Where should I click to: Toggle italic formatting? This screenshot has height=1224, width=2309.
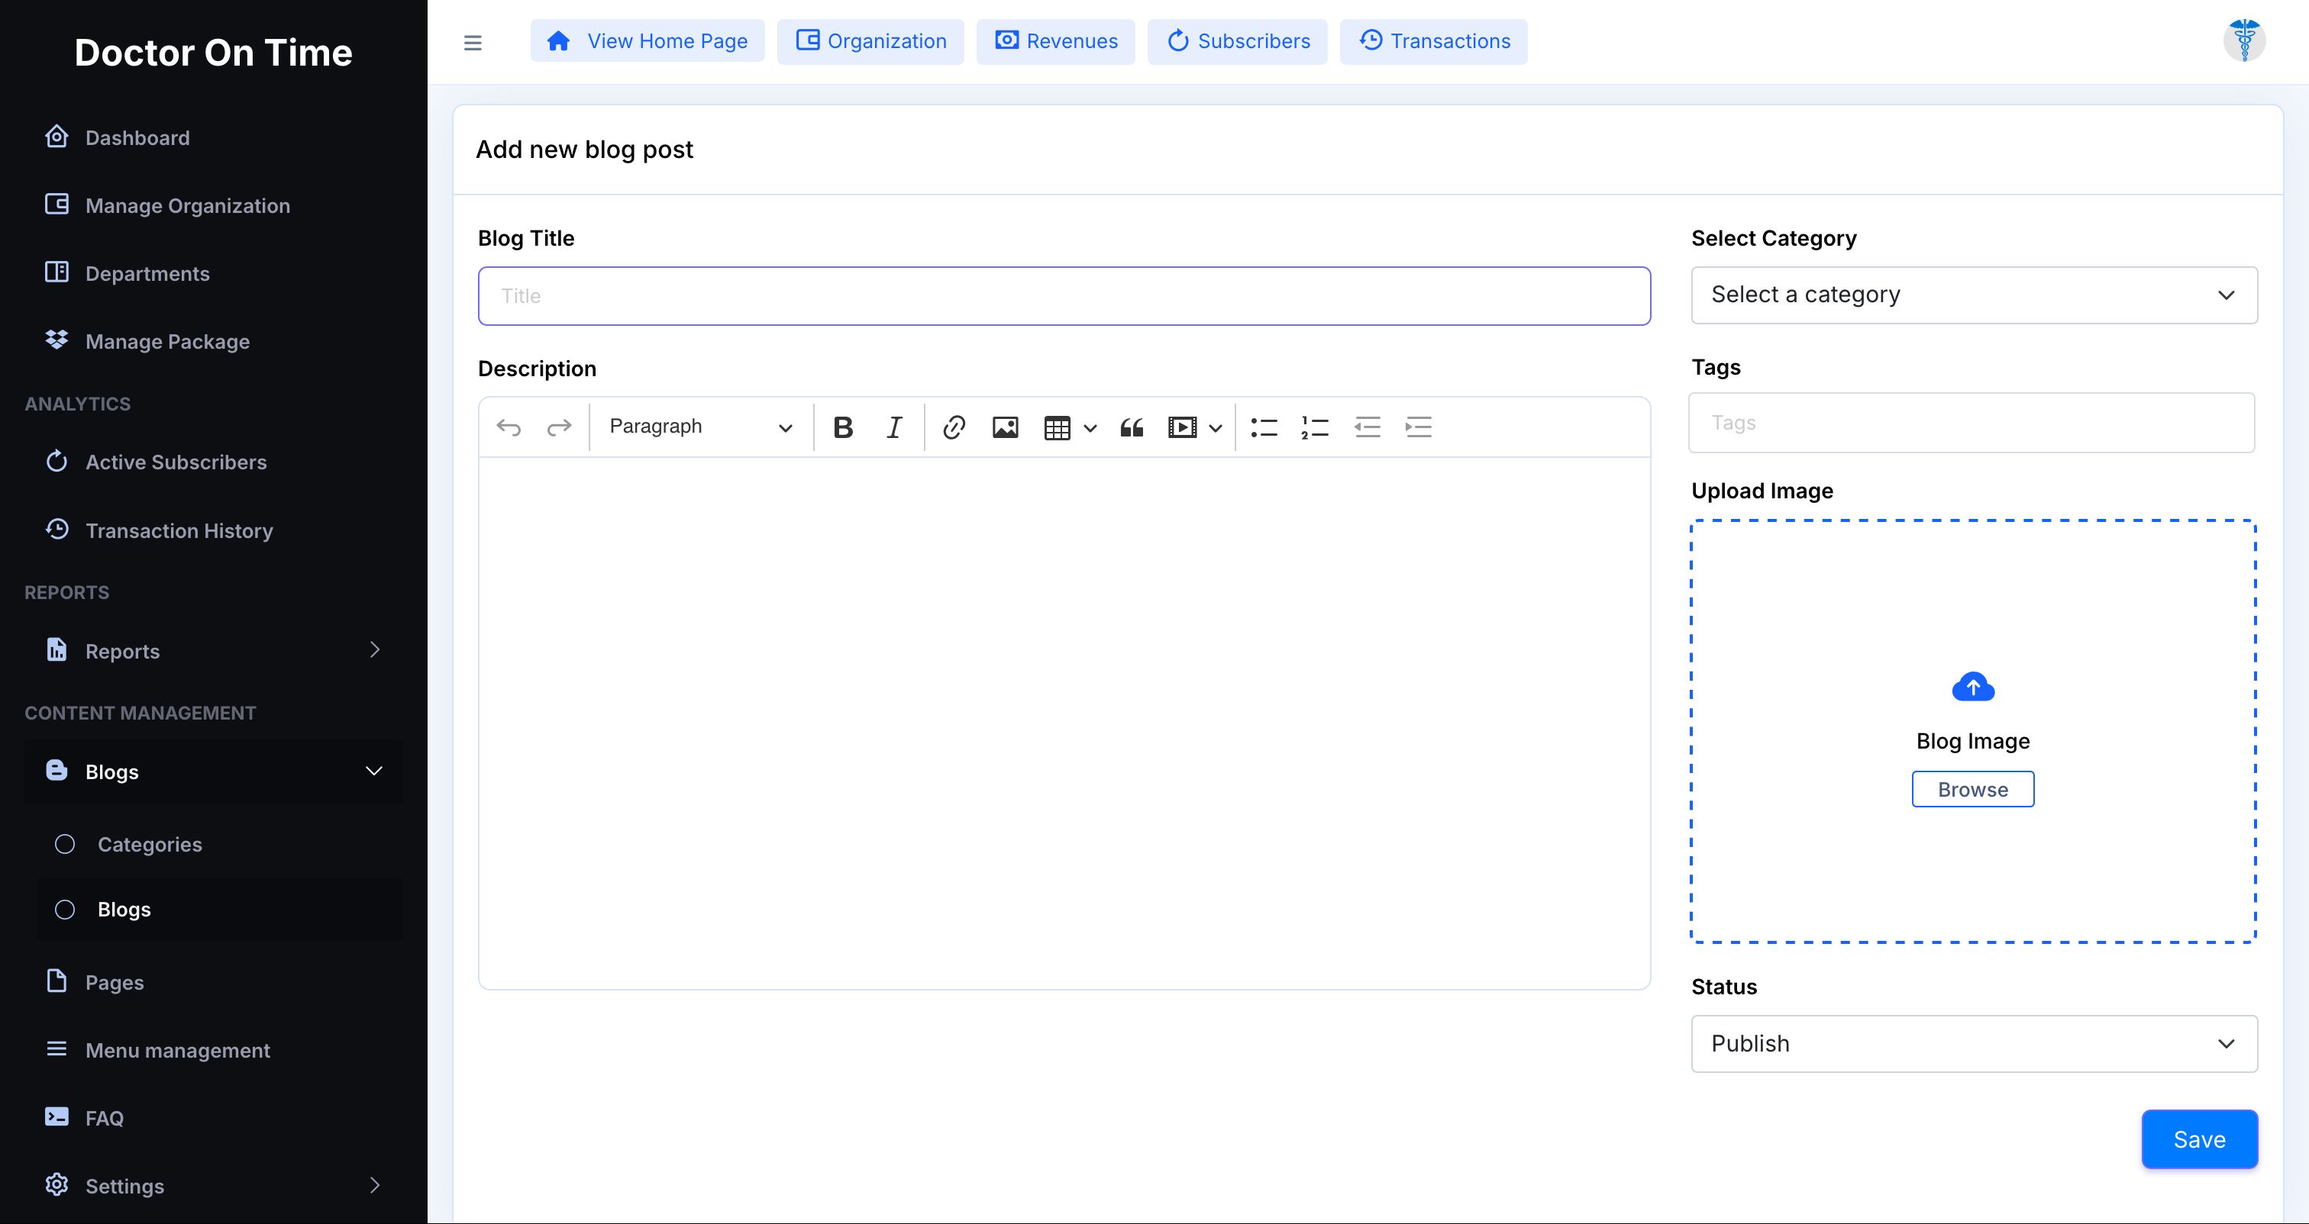(x=893, y=427)
